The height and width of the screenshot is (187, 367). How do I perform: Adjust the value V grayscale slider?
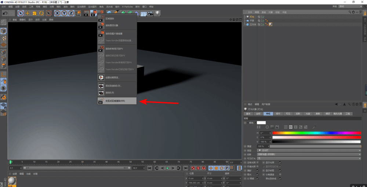coord(316,142)
